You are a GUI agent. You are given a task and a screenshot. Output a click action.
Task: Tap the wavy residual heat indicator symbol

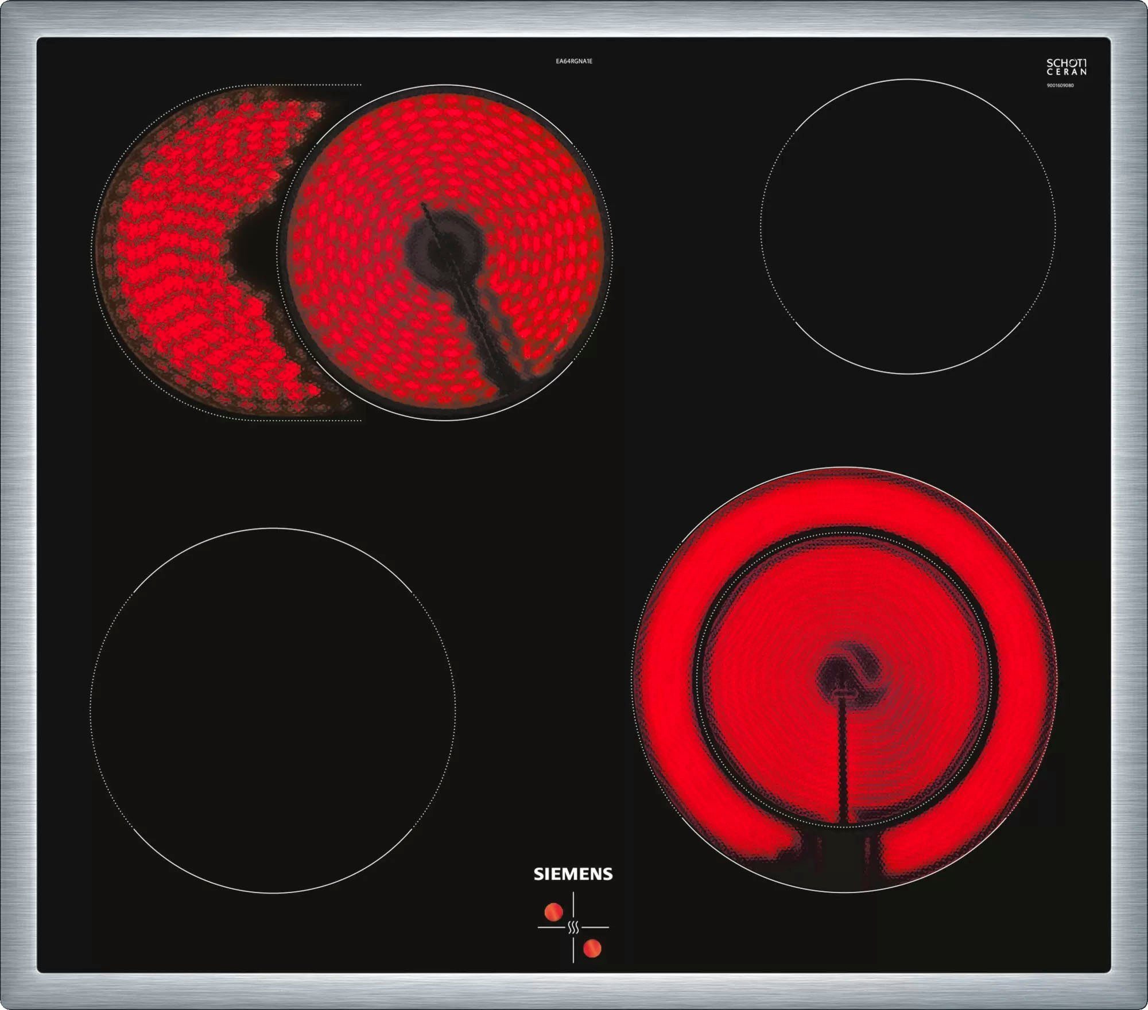573,927
